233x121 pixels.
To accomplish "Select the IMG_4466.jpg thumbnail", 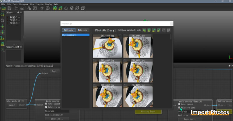I will click(138, 71).
